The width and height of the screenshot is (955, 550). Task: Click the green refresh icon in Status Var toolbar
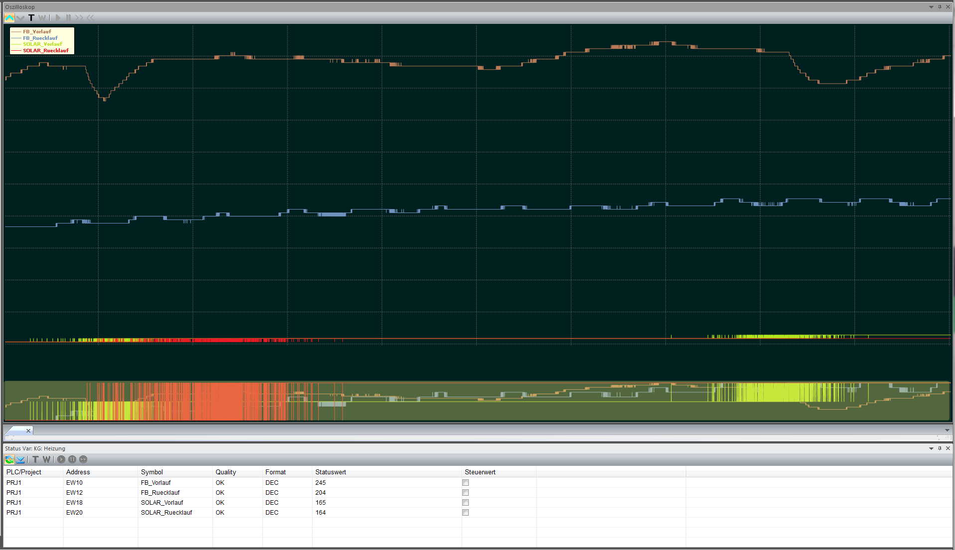point(9,459)
